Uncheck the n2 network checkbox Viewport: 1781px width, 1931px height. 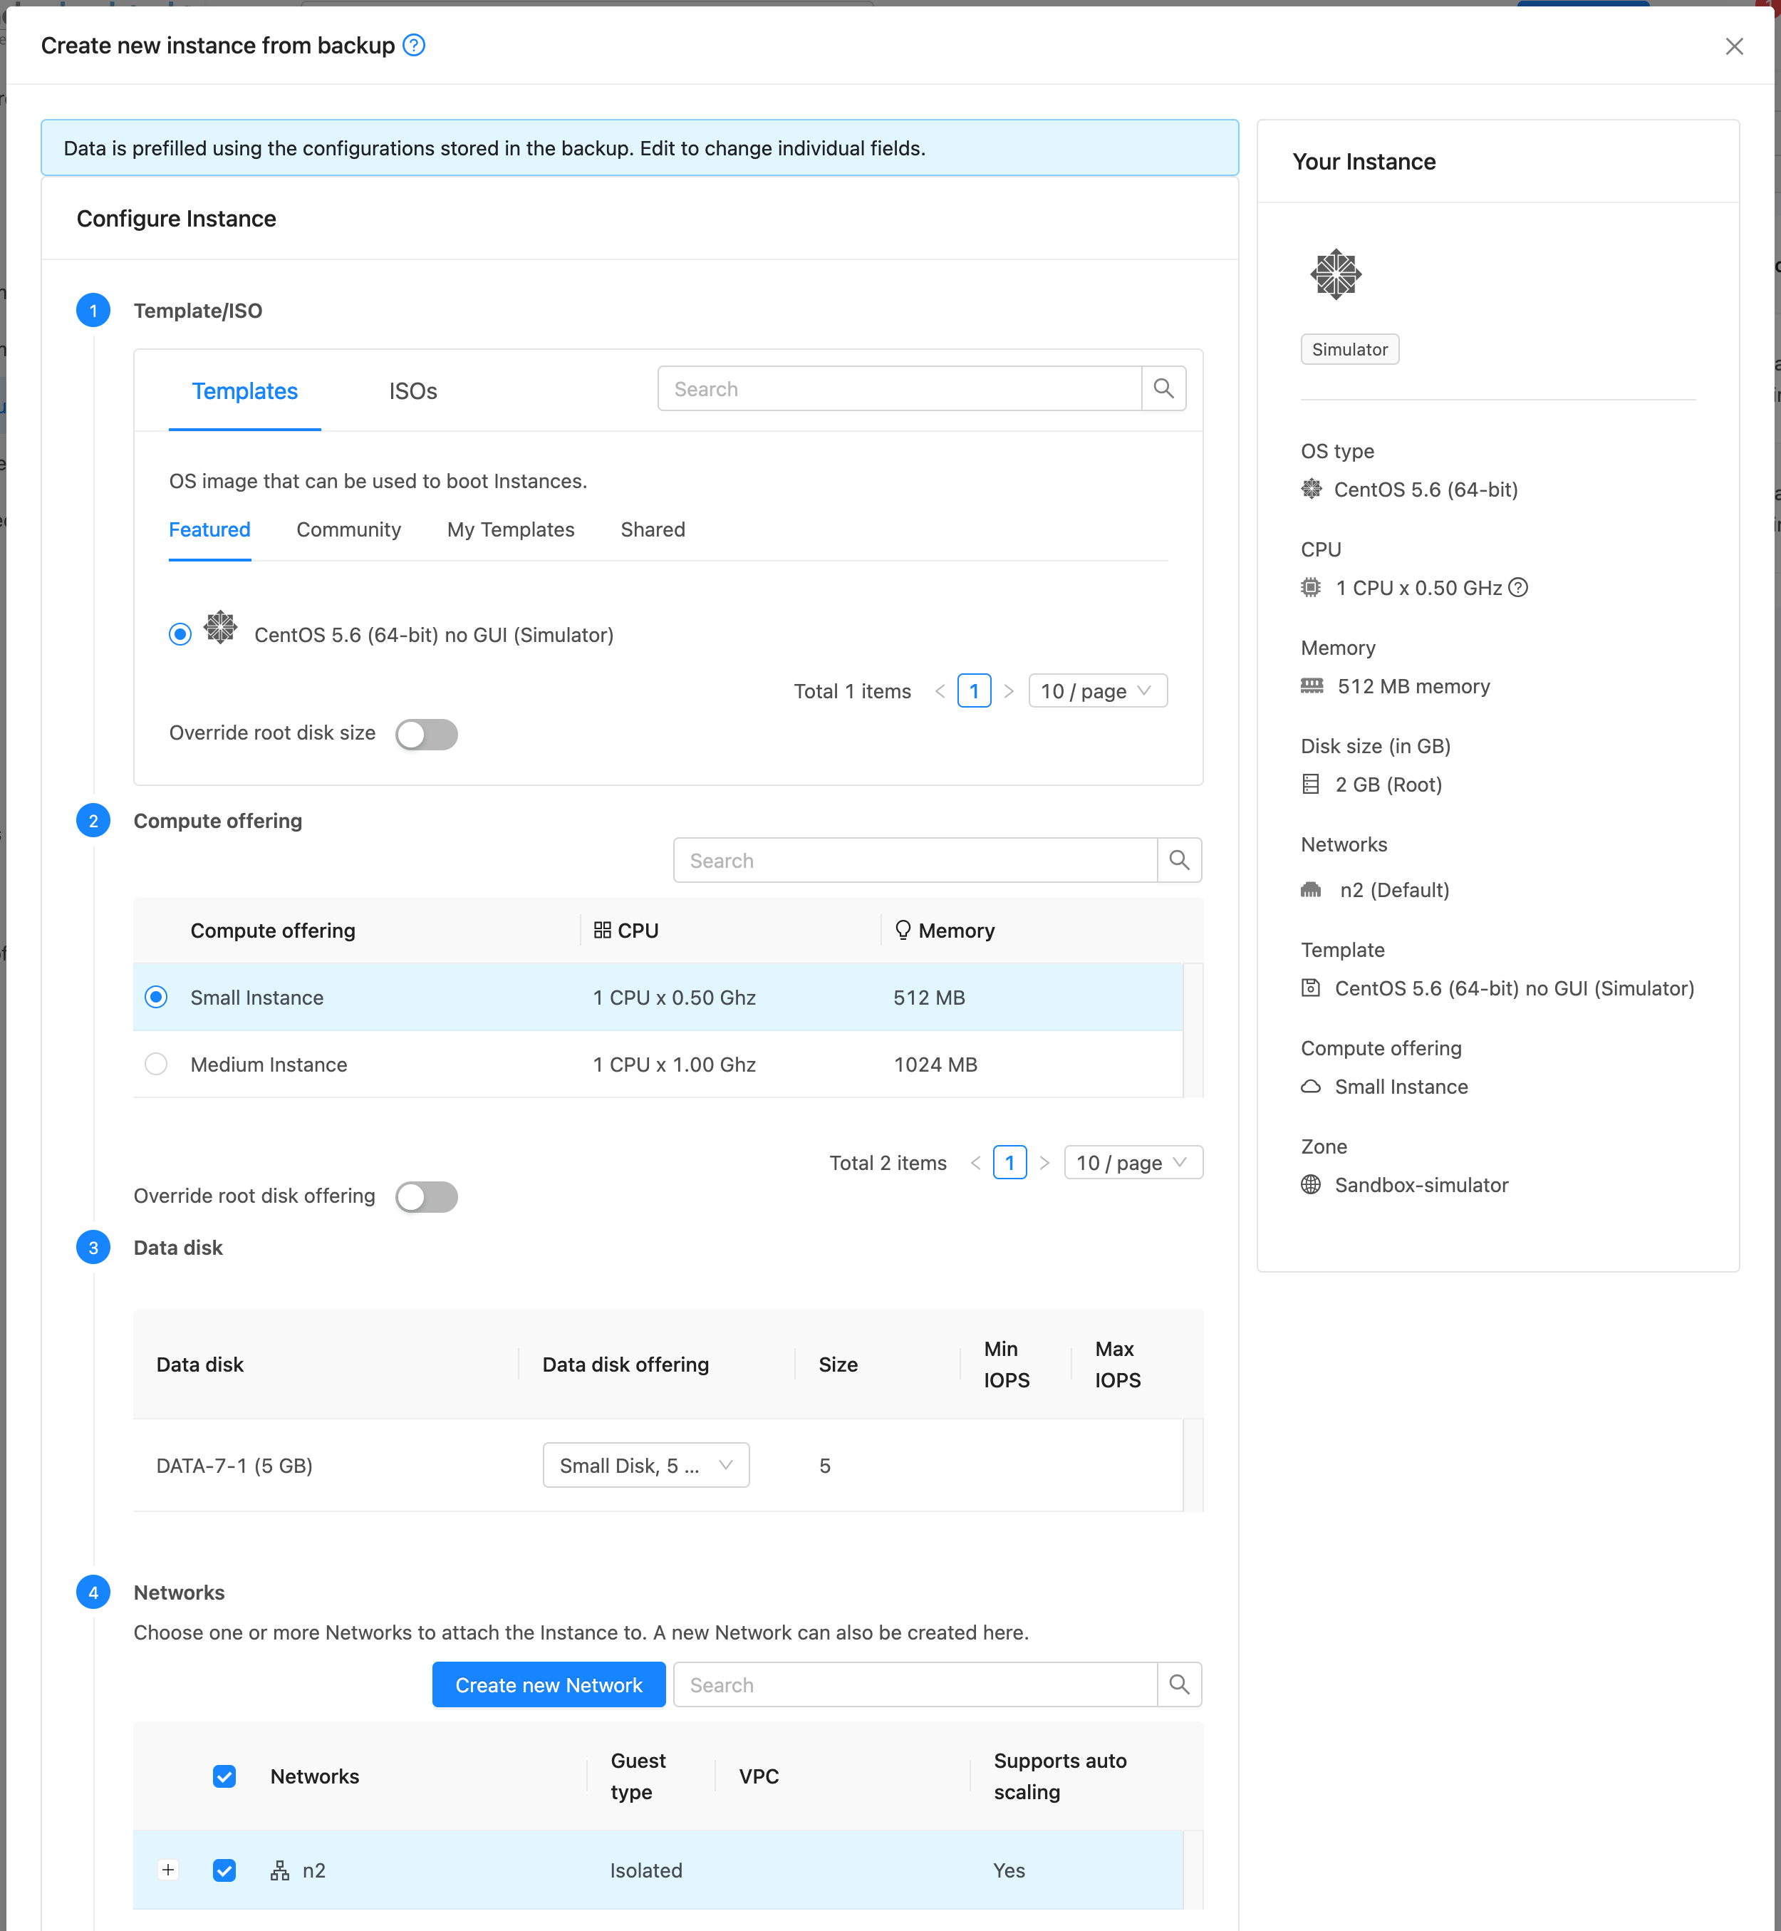click(224, 1869)
